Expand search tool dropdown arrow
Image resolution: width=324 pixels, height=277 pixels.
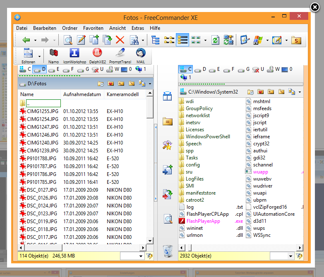(143, 40)
